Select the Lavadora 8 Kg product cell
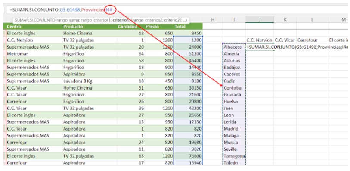Viewport: 350px width, 171px height. pyautogui.click(x=90, y=81)
